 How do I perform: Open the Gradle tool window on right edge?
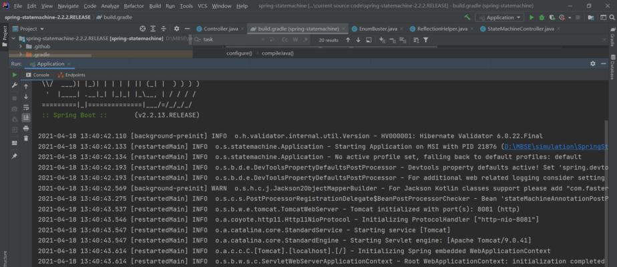coord(612,37)
